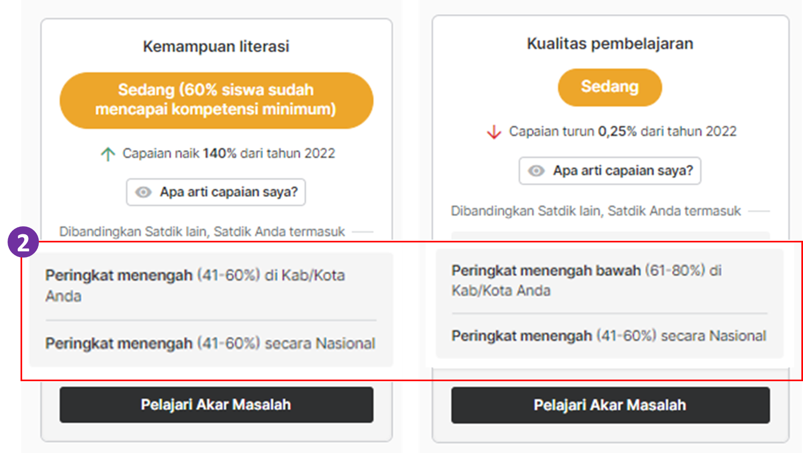Click the Kualitas pembelajaran card title

[x=610, y=44]
